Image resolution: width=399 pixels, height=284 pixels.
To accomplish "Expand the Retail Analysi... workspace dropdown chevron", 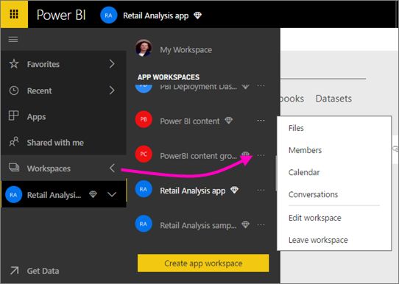I will click(112, 194).
